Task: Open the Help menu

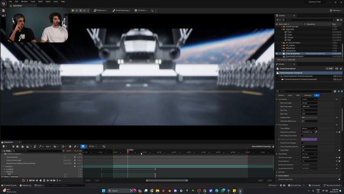Action: click(x=63, y=2)
